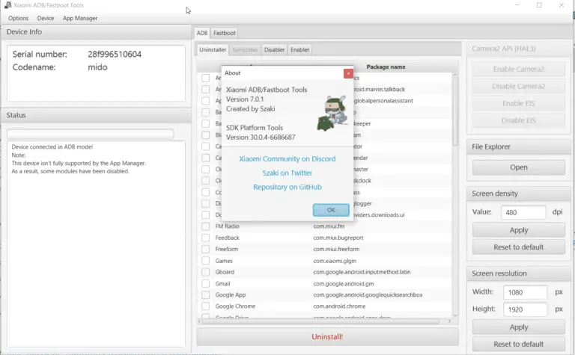
Task: Click the red Uninstall! button
Action: (327, 337)
